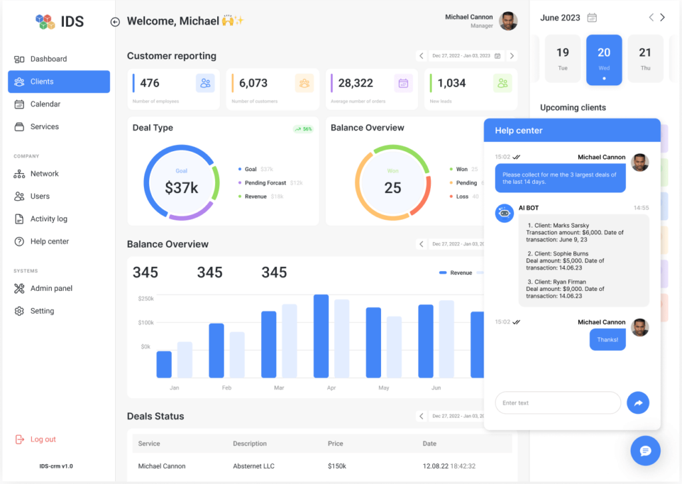Click the AI BOT avatar icon
Viewport: 682px width, 484px height.
(x=504, y=213)
